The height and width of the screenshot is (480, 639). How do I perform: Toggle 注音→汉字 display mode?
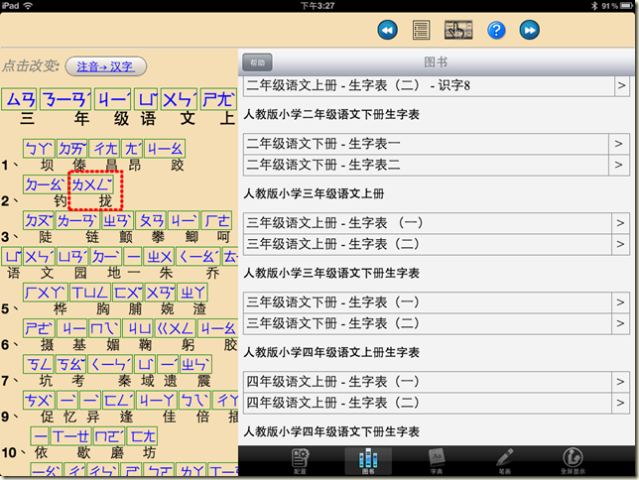click(x=105, y=66)
